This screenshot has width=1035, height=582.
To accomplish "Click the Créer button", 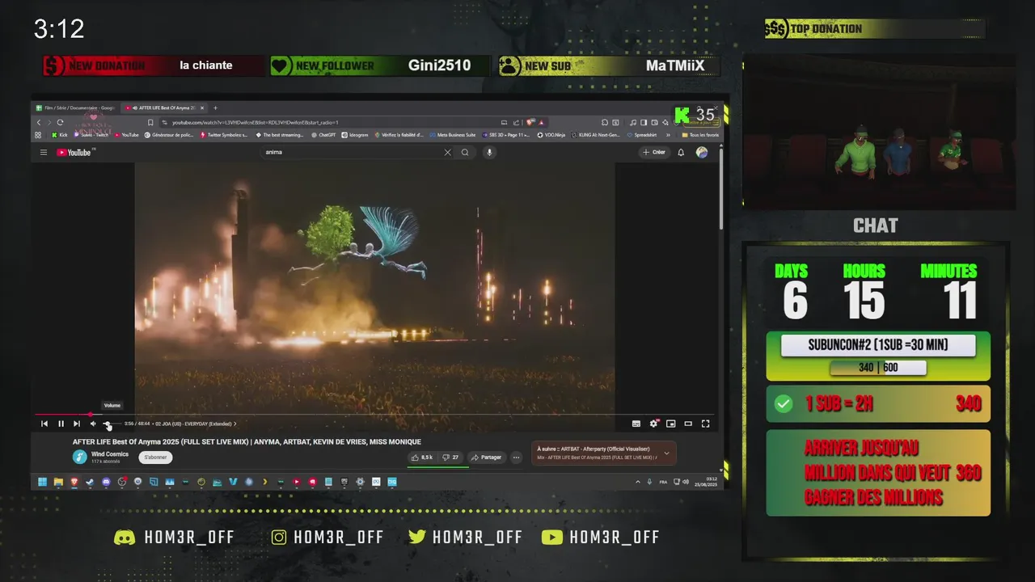I will (x=654, y=152).
